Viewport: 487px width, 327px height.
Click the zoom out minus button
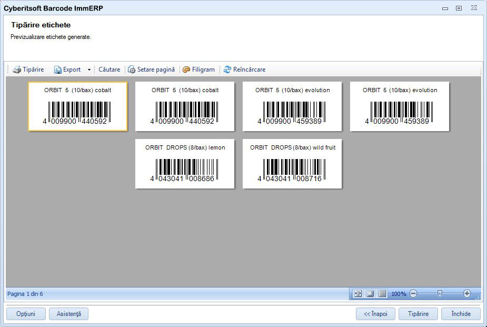point(413,293)
